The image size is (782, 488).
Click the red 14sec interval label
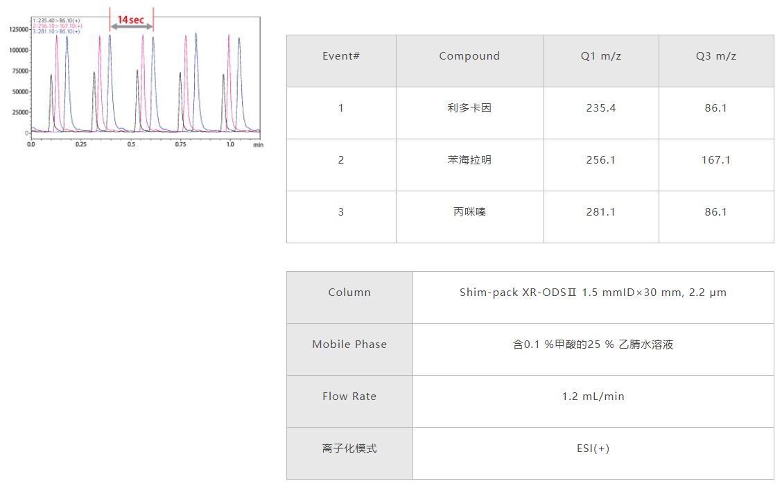pyautogui.click(x=131, y=19)
